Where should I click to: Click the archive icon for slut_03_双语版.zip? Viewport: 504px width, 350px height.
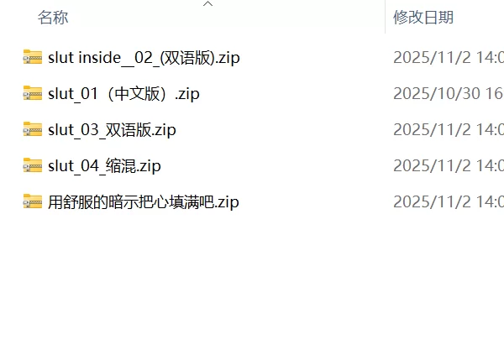tap(33, 129)
